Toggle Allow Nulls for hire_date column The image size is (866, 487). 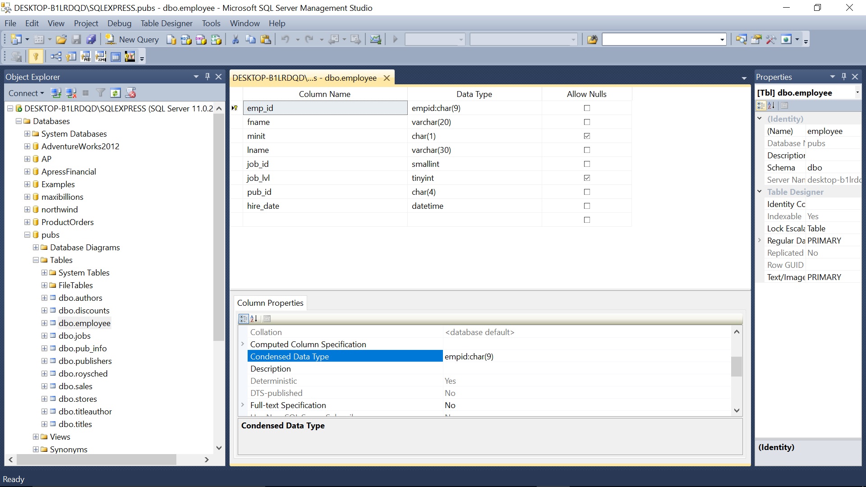tap(587, 206)
